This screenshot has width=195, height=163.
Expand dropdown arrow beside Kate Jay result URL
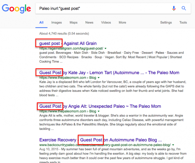pyautogui.click(x=99, y=78)
